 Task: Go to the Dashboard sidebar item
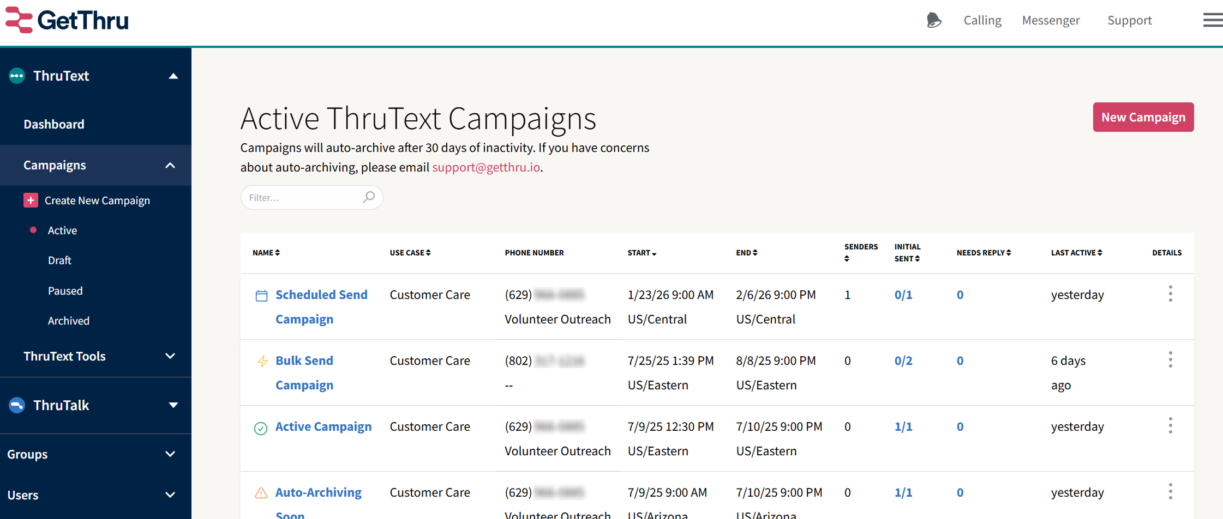tap(54, 124)
